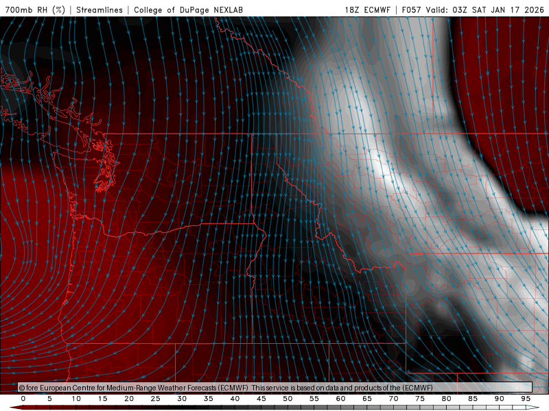The height and width of the screenshot is (411, 549).
Task: Click the '95' value on the color scale
Action: tap(526, 399)
